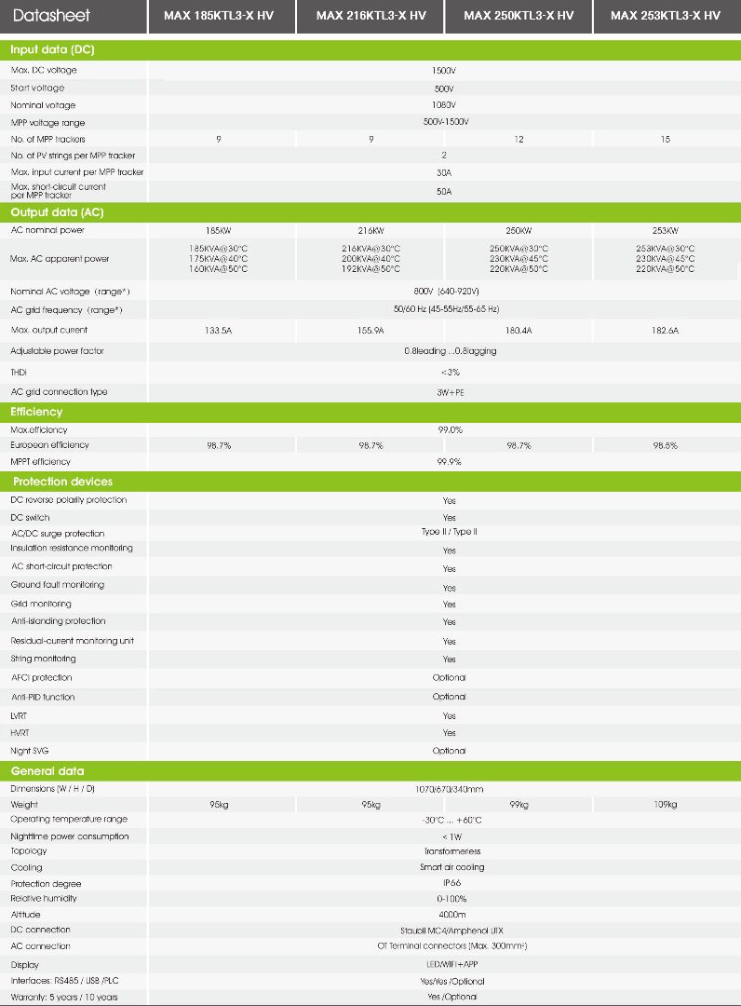This screenshot has width=741, height=1006.
Task: Click the Anti-PID function label
Action: 43,697
